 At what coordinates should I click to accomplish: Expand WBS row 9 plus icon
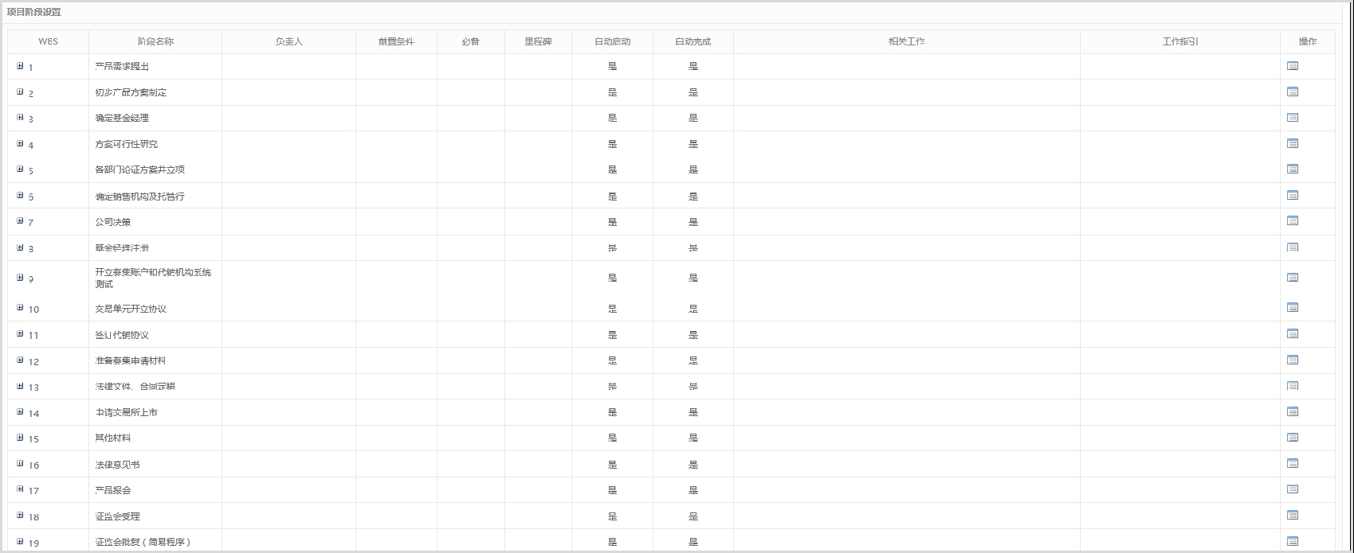coord(20,278)
